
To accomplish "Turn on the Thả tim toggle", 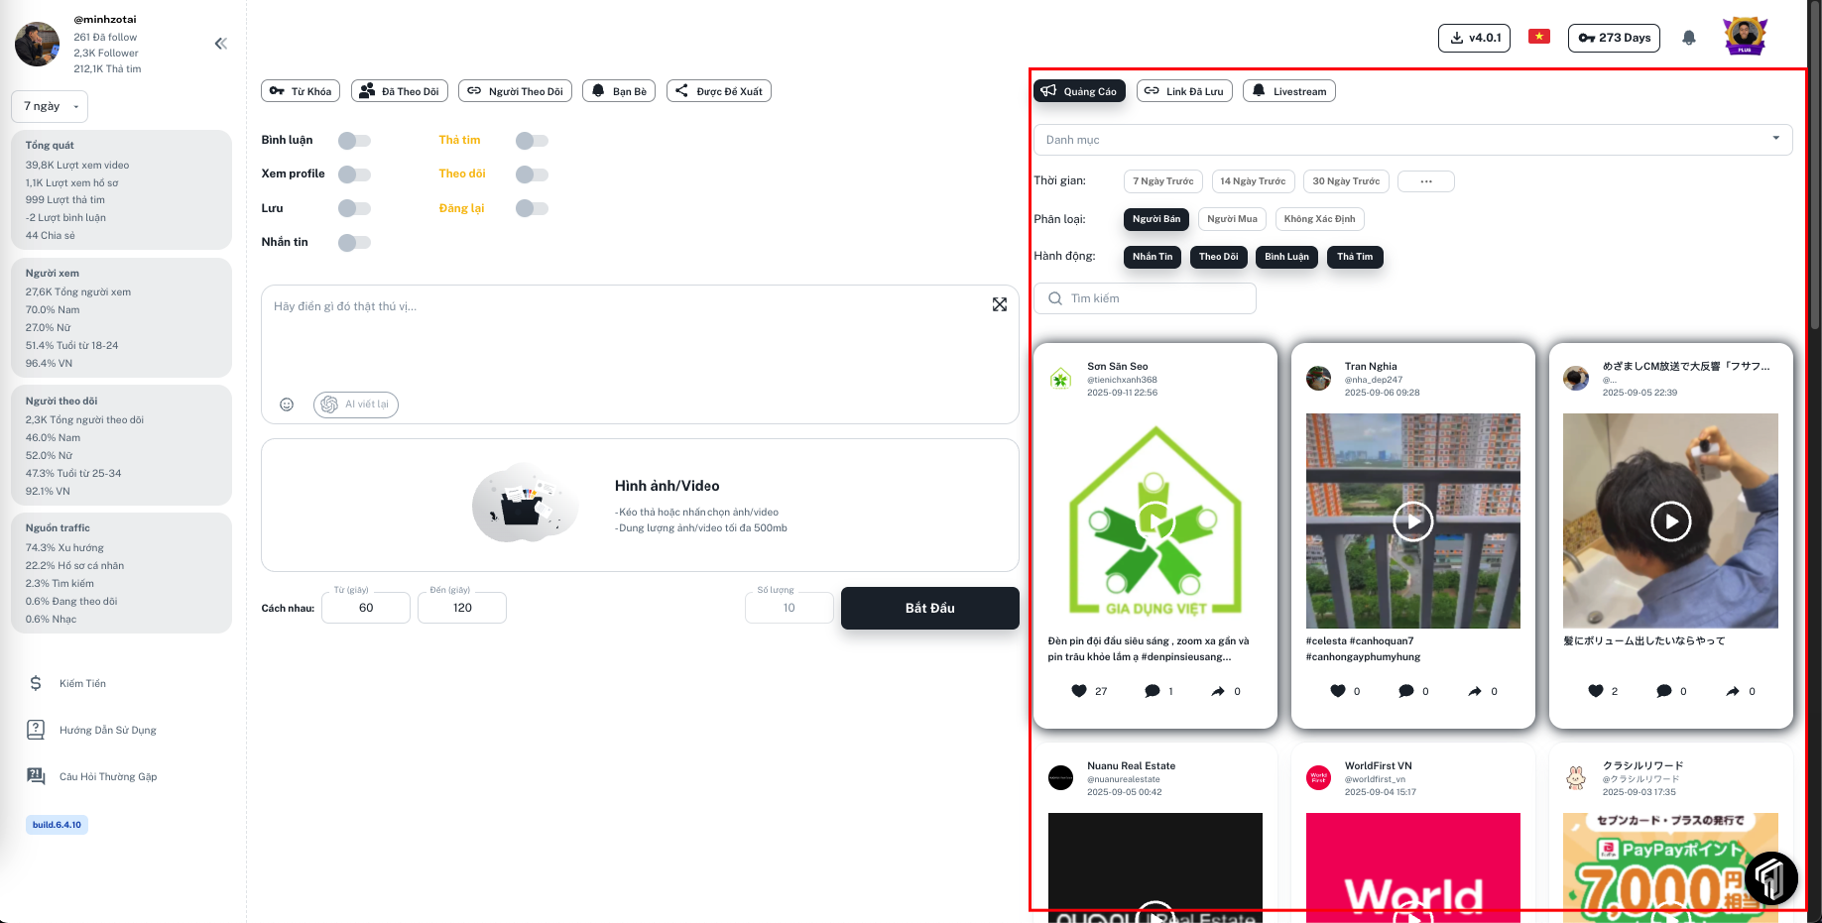I will [532, 141].
